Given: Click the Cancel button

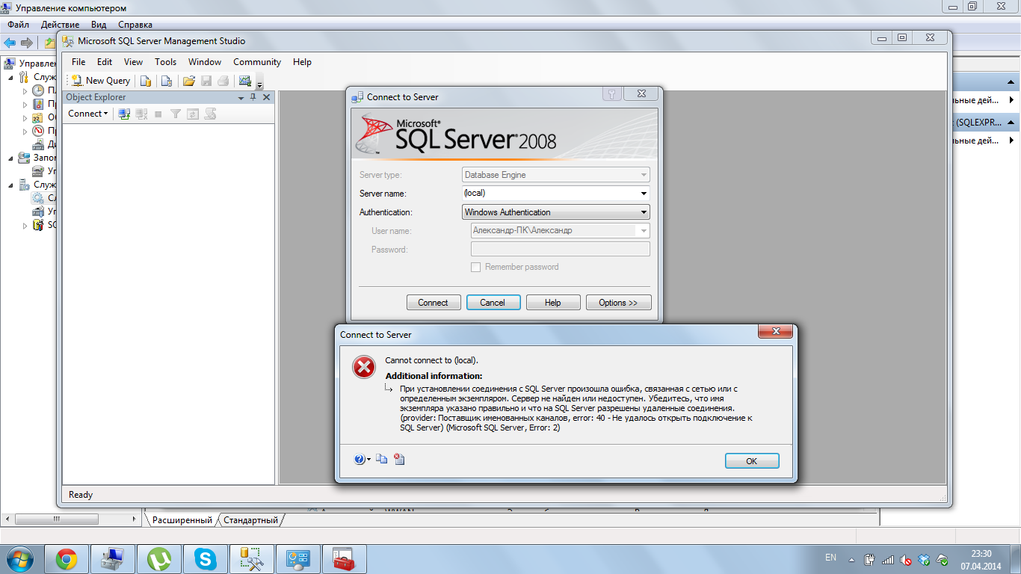Looking at the screenshot, I should pyautogui.click(x=493, y=303).
